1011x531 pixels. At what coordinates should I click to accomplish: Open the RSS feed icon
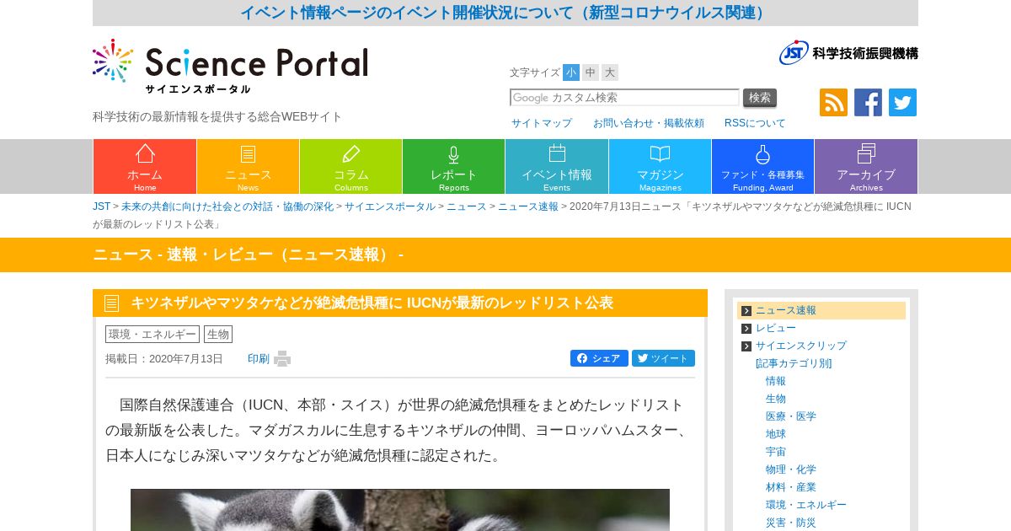(833, 102)
